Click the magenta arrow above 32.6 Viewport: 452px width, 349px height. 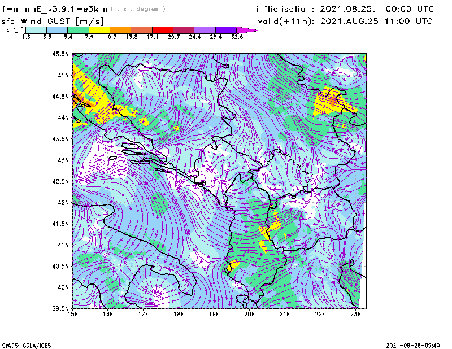(247, 30)
